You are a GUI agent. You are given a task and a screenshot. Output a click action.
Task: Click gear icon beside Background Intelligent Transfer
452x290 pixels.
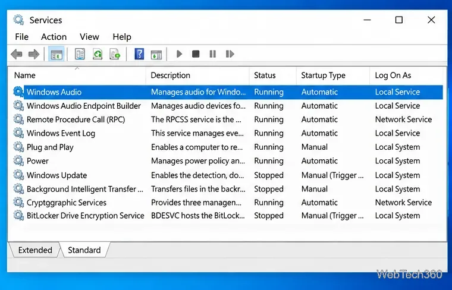pyautogui.click(x=18, y=189)
